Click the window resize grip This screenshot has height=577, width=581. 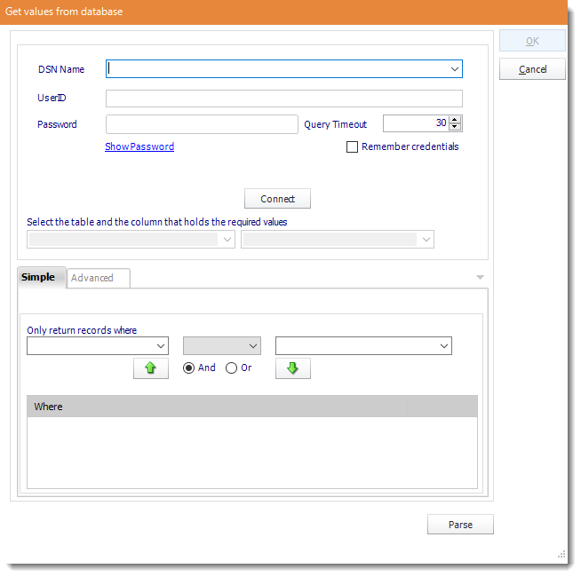pyautogui.click(x=561, y=554)
